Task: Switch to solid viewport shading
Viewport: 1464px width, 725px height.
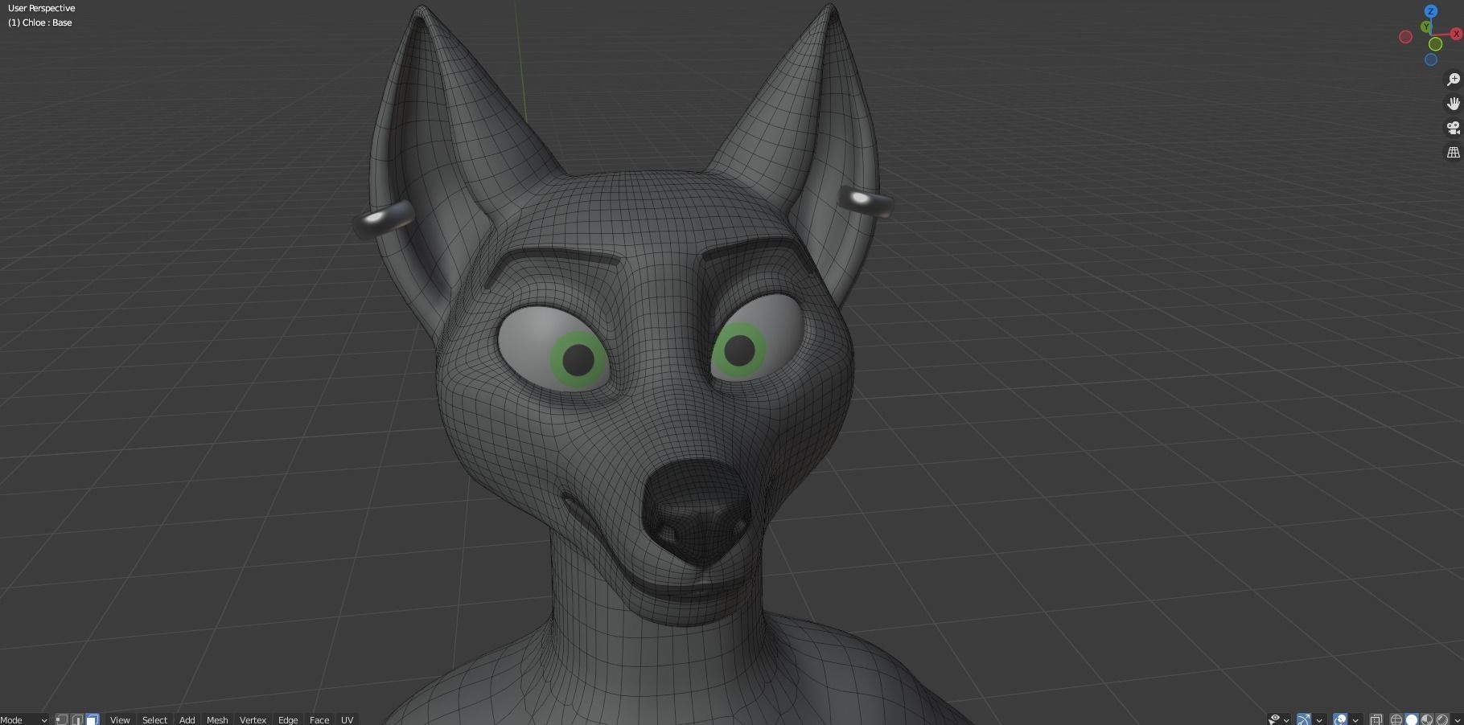Action: pyautogui.click(x=1412, y=719)
